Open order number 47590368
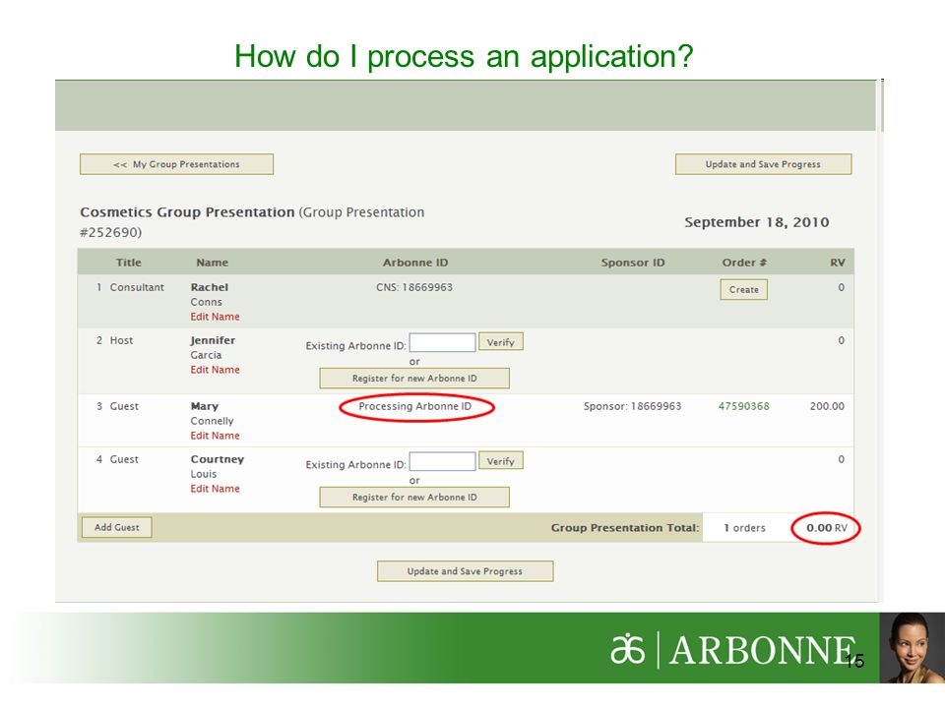Viewport: 945px width, 708px height. coord(744,406)
